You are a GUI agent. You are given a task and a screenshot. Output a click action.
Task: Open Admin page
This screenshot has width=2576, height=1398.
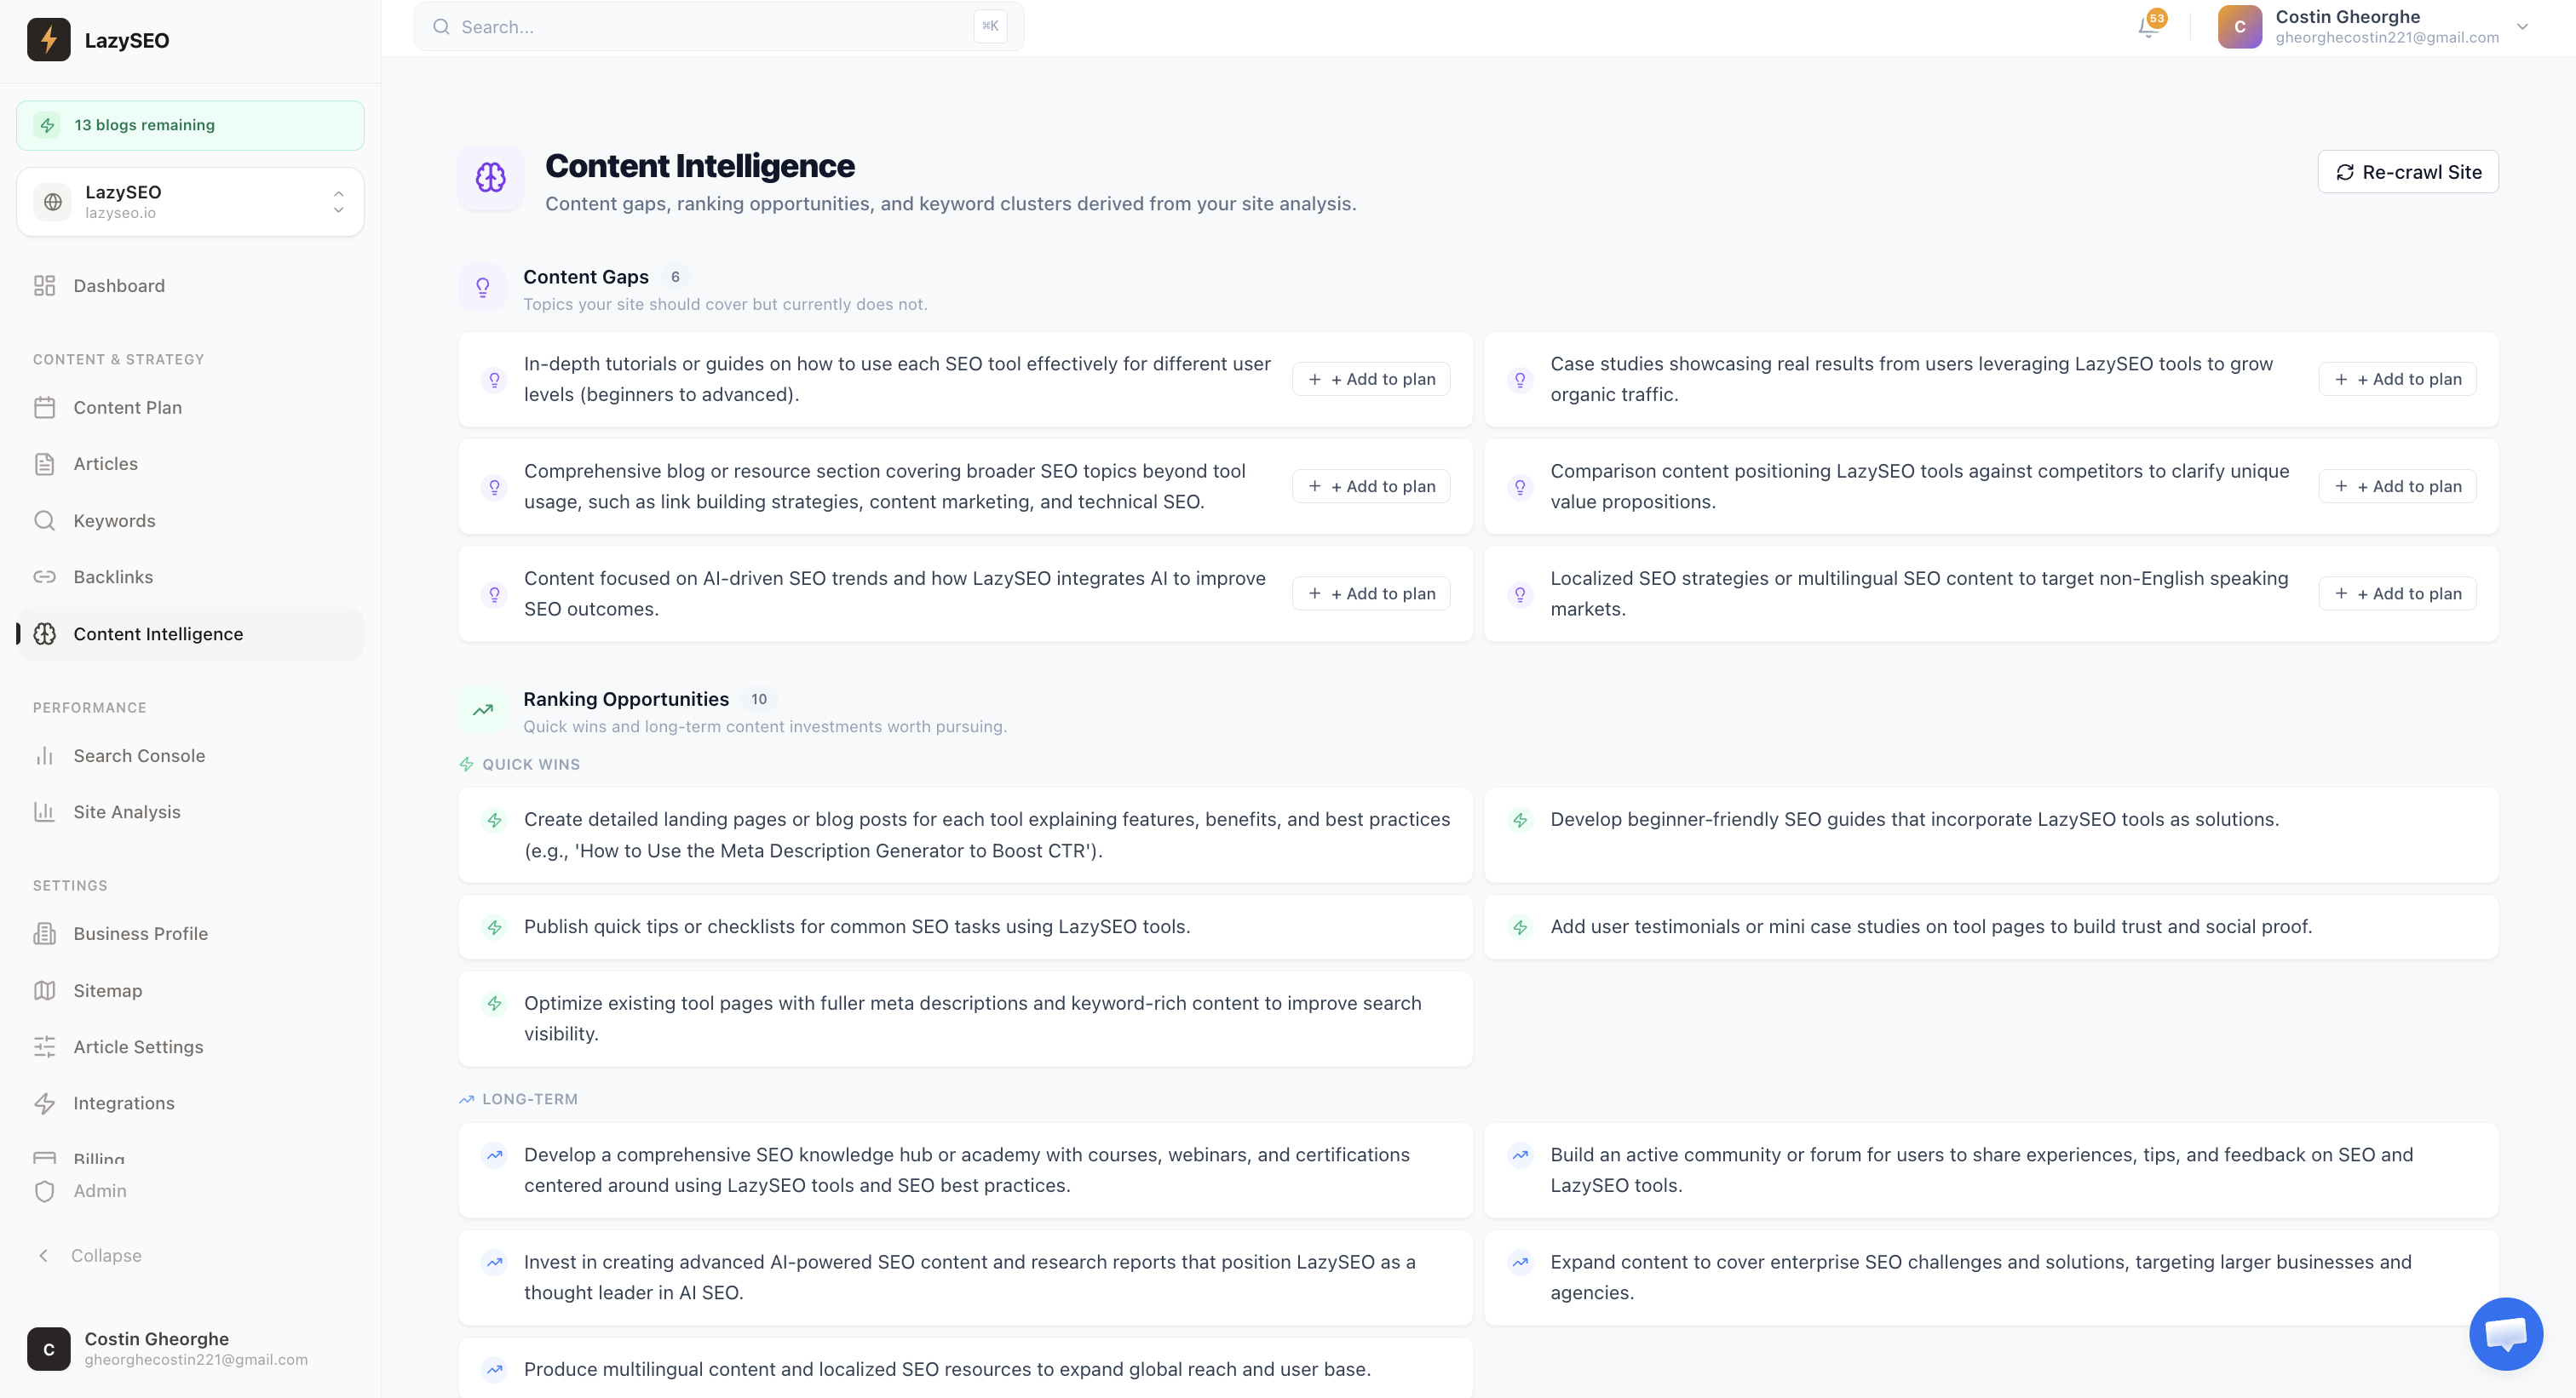pos(190,1191)
